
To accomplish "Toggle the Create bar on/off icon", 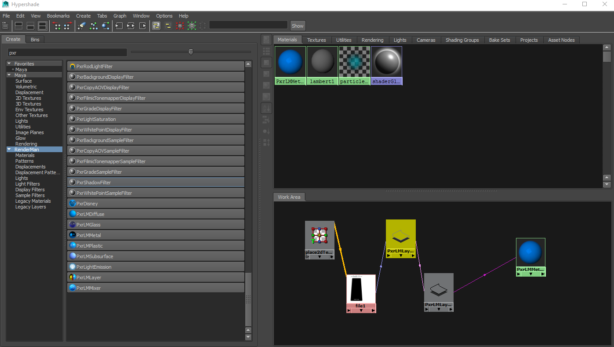I will pos(5,26).
